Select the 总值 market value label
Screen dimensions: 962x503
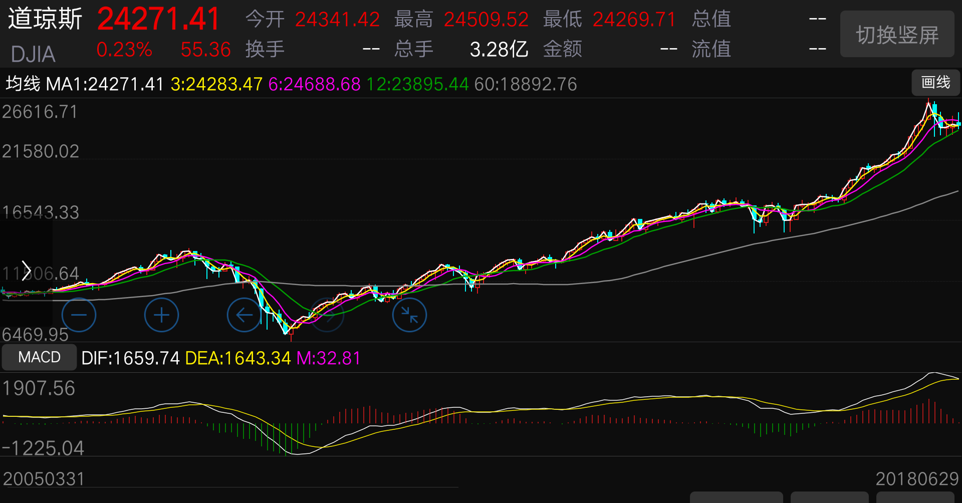(711, 19)
